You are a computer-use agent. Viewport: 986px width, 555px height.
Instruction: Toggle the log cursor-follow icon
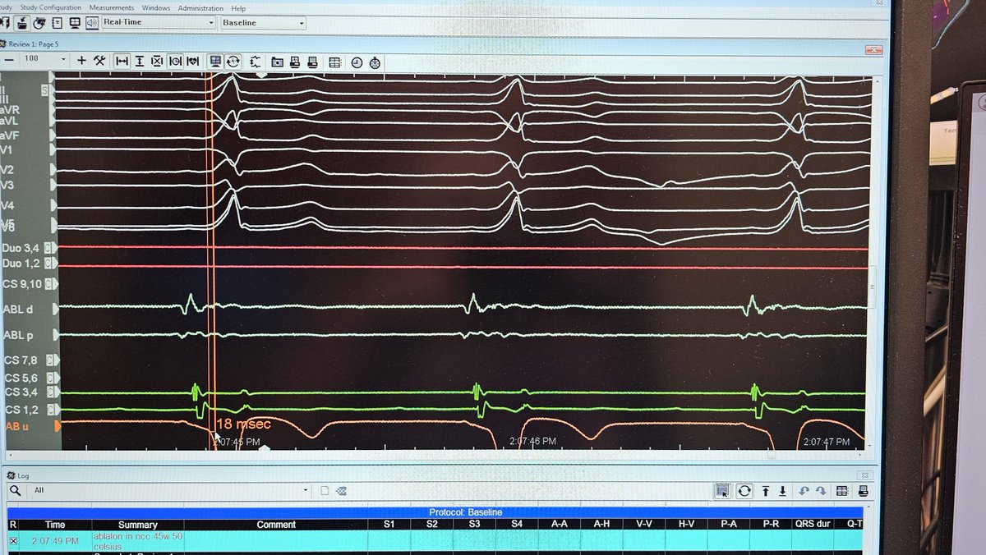722,491
